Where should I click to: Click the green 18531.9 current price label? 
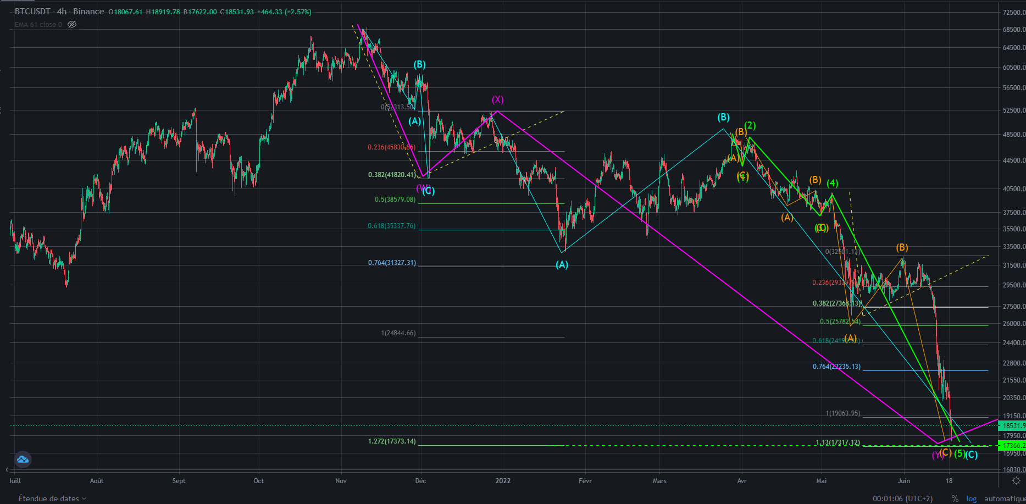click(x=1012, y=425)
